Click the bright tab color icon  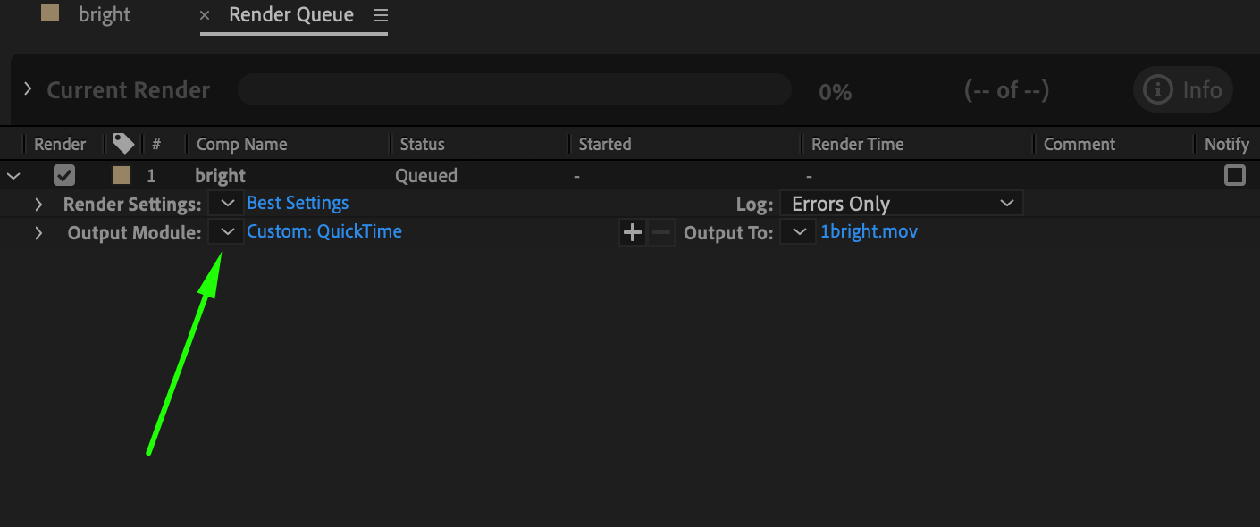[50, 13]
